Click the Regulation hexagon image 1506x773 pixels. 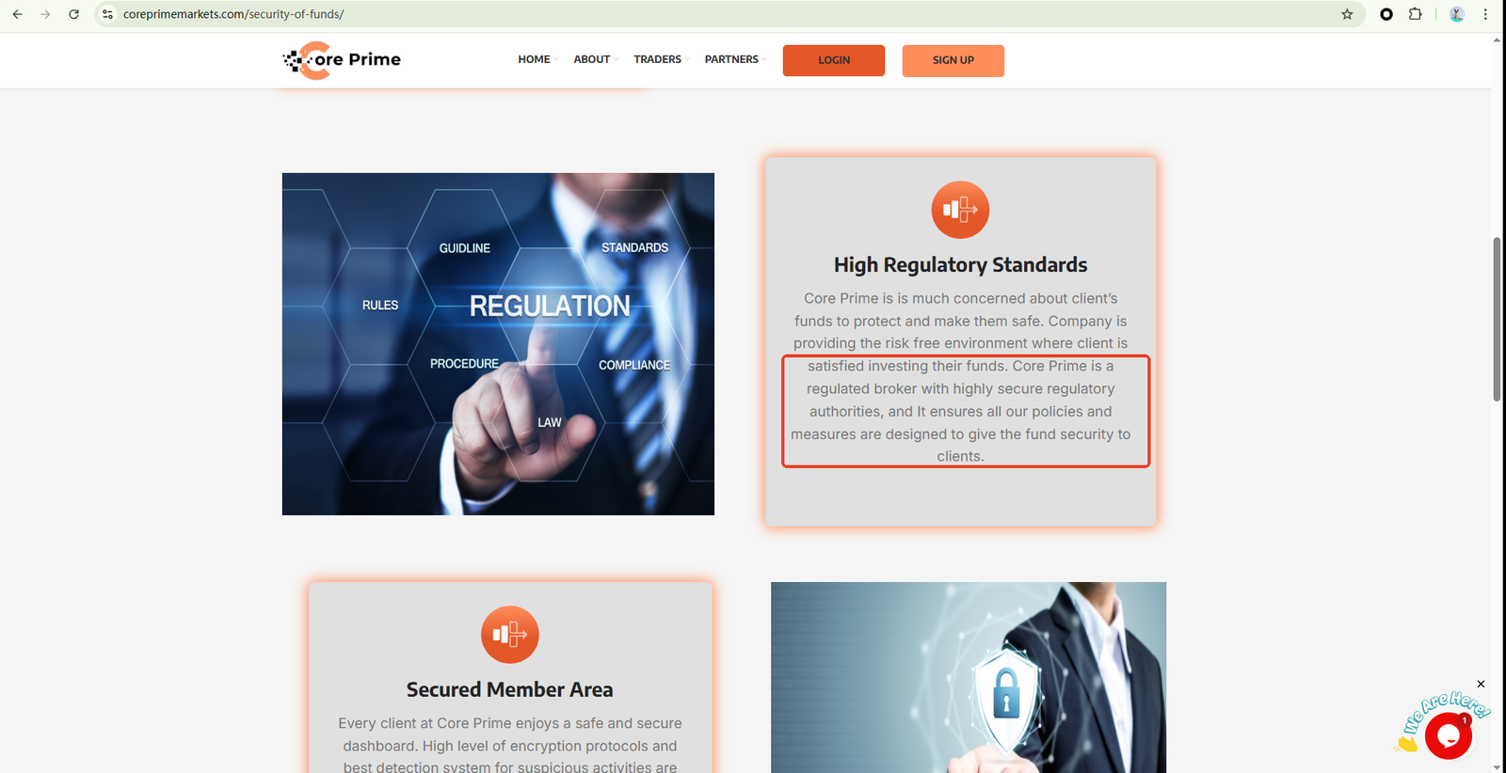pyautogui.click(x=498, y=344)
